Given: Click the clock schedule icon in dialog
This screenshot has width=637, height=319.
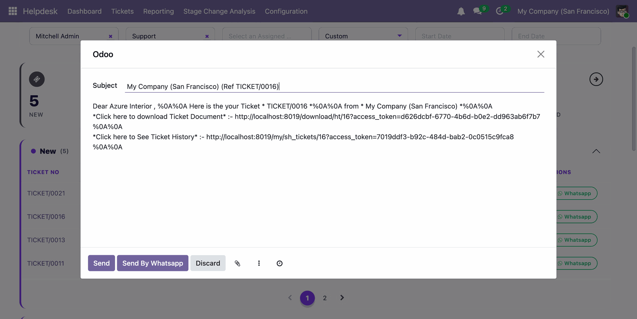Looking at the screenshot, I should (280, 263).
